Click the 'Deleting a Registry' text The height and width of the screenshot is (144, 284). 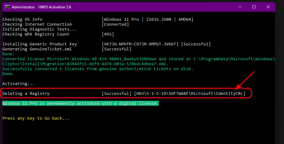tap(26, 93)
